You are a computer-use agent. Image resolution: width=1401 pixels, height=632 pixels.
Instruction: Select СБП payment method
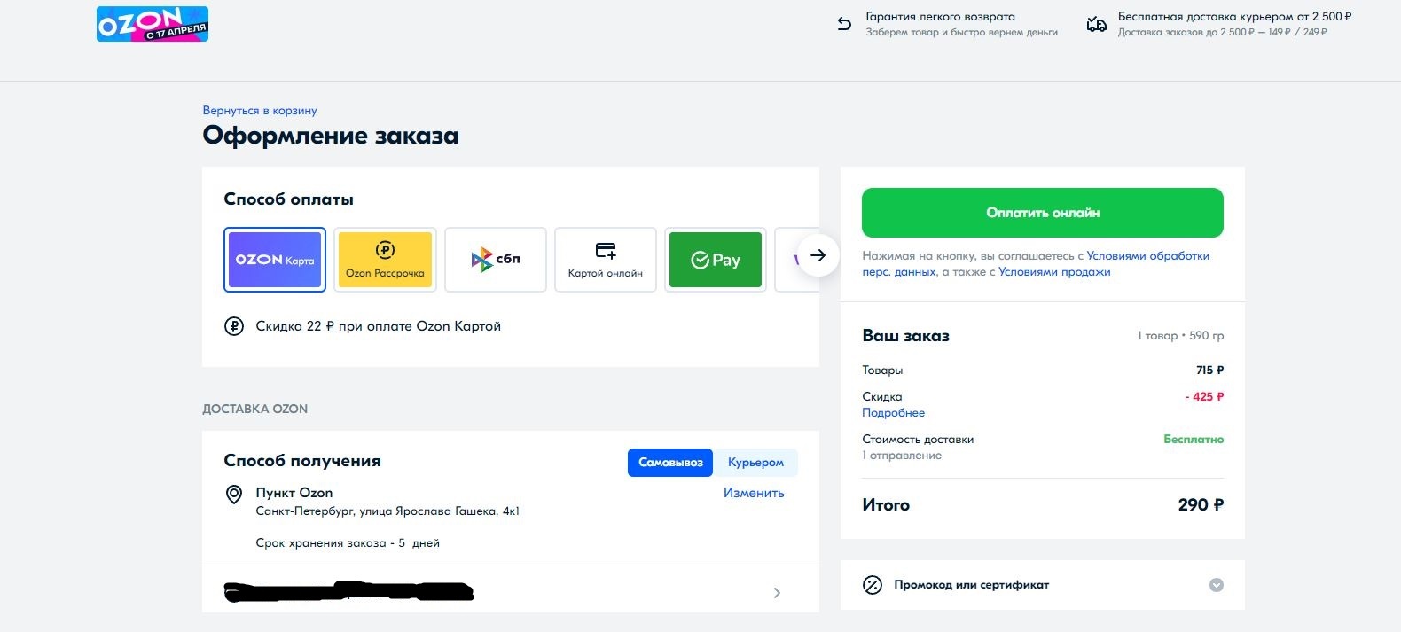496,260
